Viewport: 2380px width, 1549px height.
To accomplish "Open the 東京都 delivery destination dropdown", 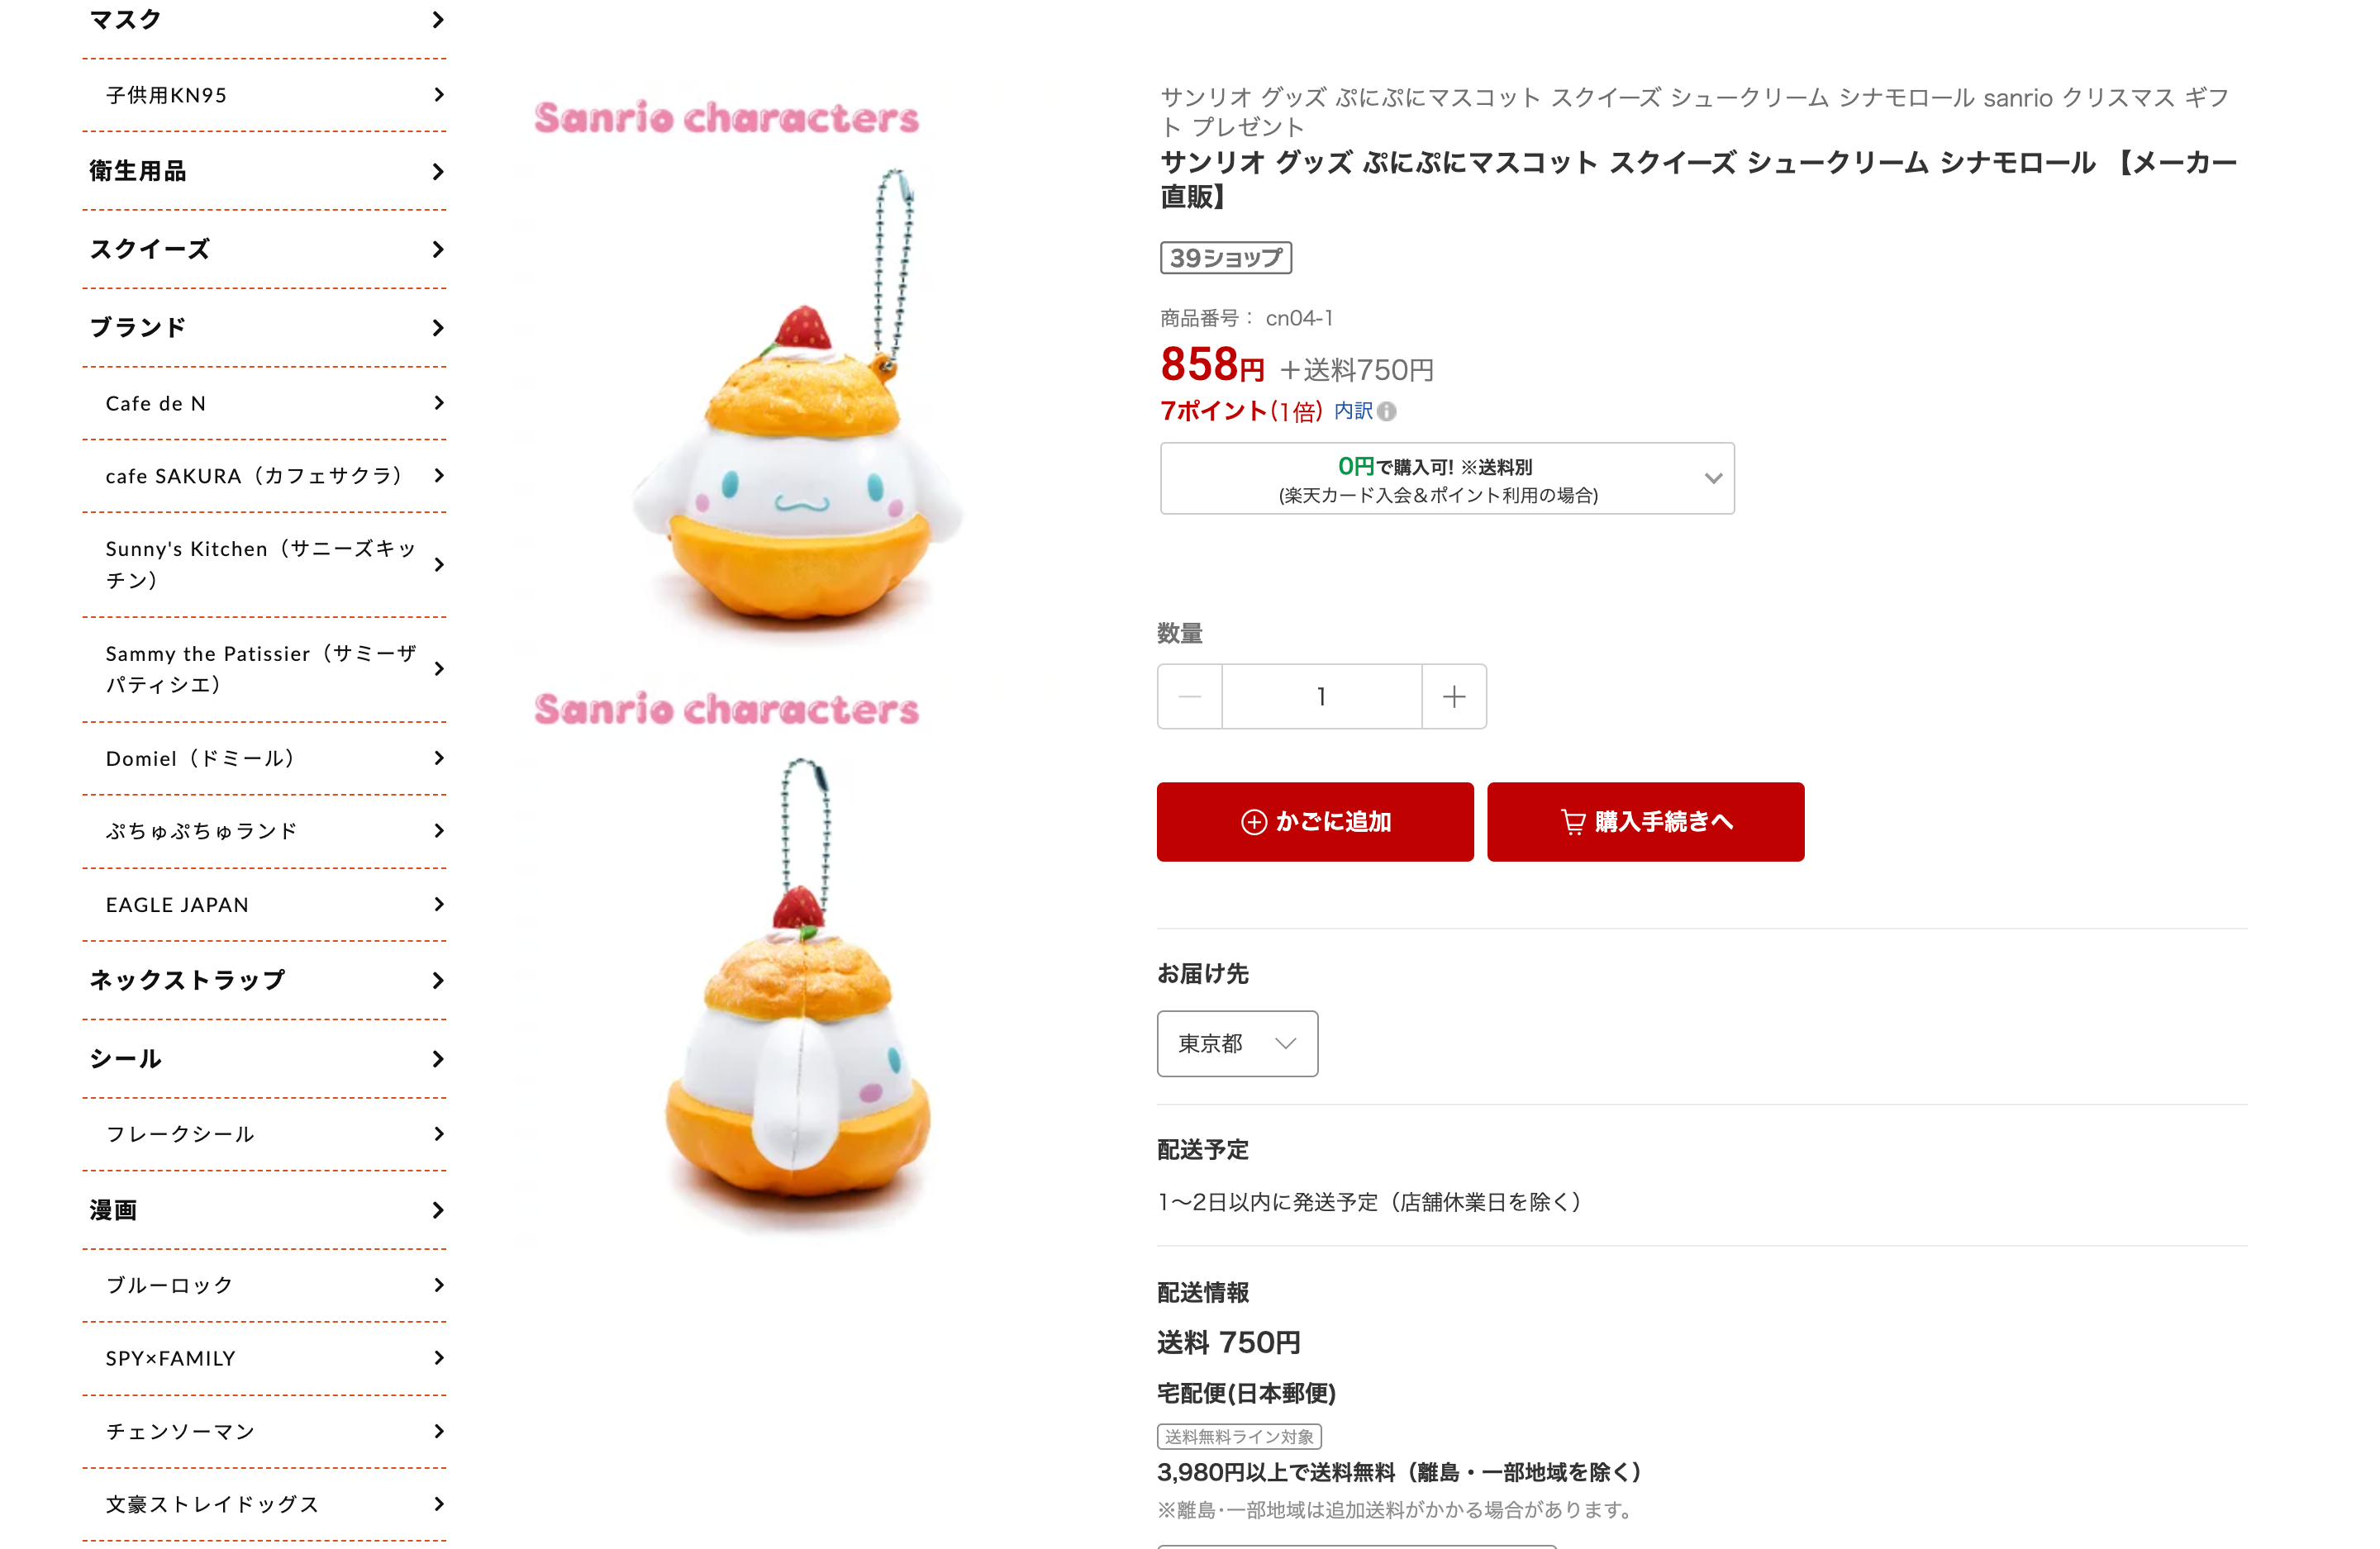I will (x=1237, y=1043).
